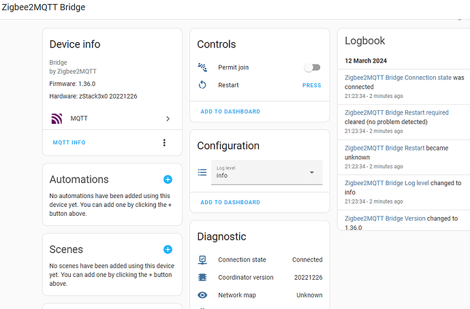Toggle the Permit join switch

(313, 67)
